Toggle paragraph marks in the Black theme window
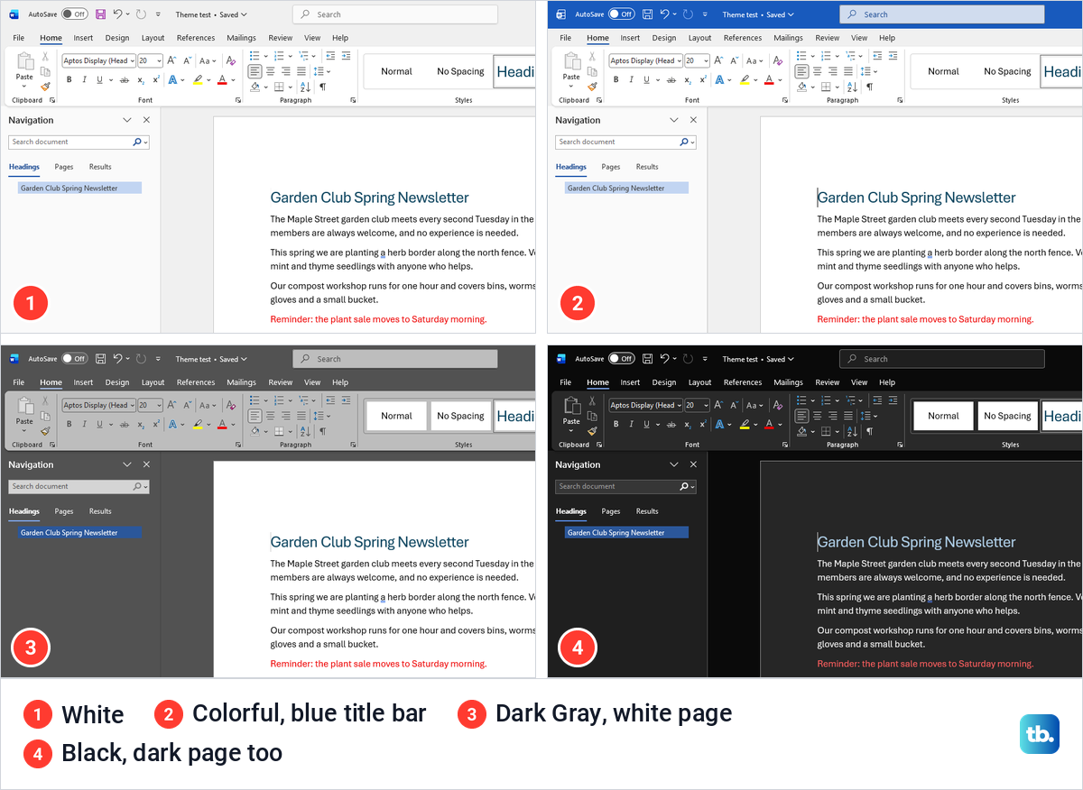 [869, 431]
